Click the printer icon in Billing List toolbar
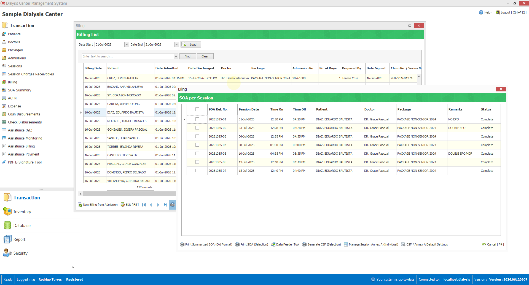This screenshot has height=285, width=529. (x=173, y=205)
